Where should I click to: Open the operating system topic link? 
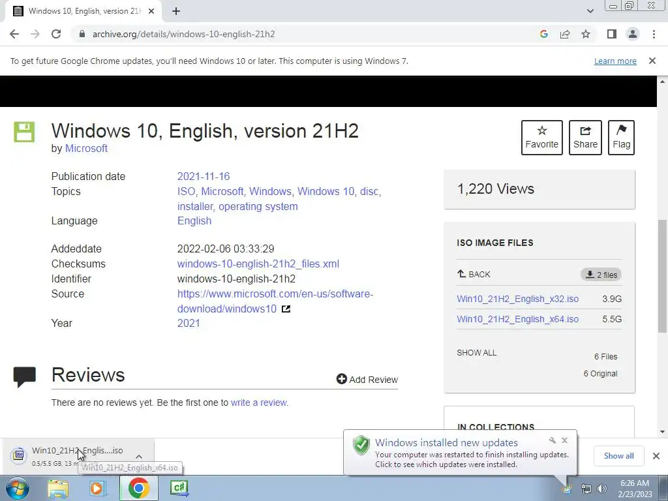click(258, 206)
